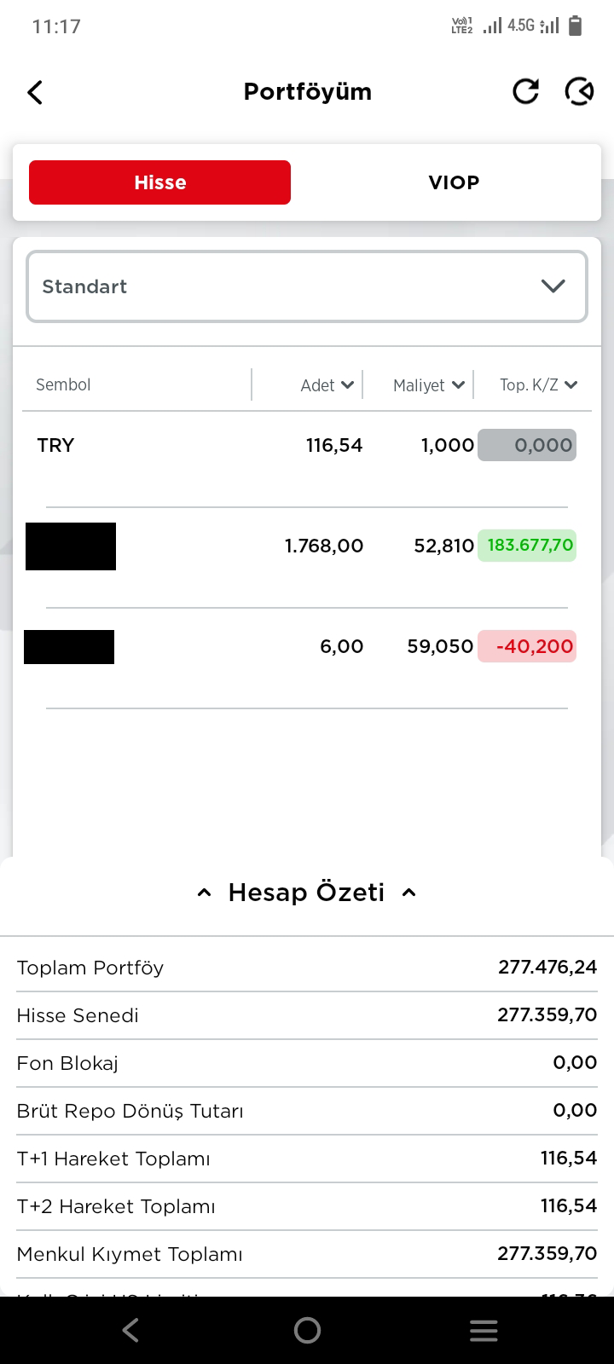
Task: Expand the Top. K/Z column selector
Action: tap(539, 385)
